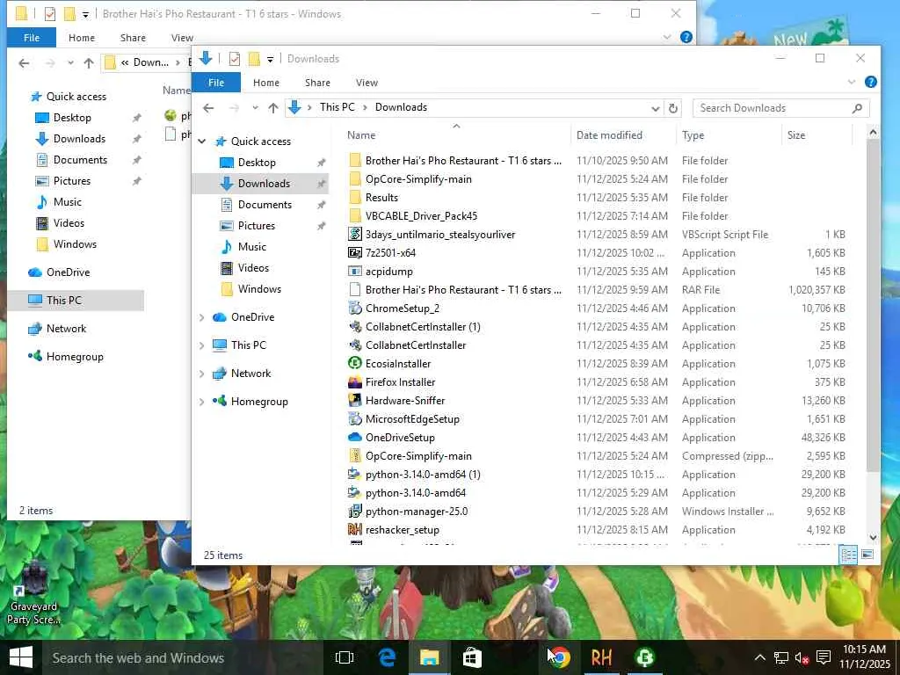
Task: Select the 3days_untilmario_stealsyourliver VBScript file icon
Action: click(355, 234)
